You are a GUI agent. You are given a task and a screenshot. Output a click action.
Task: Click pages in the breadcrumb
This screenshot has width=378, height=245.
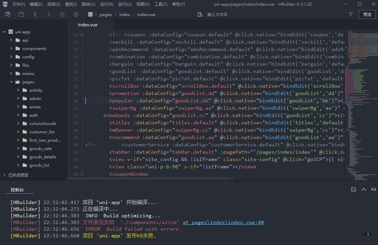tap(105, 14)
